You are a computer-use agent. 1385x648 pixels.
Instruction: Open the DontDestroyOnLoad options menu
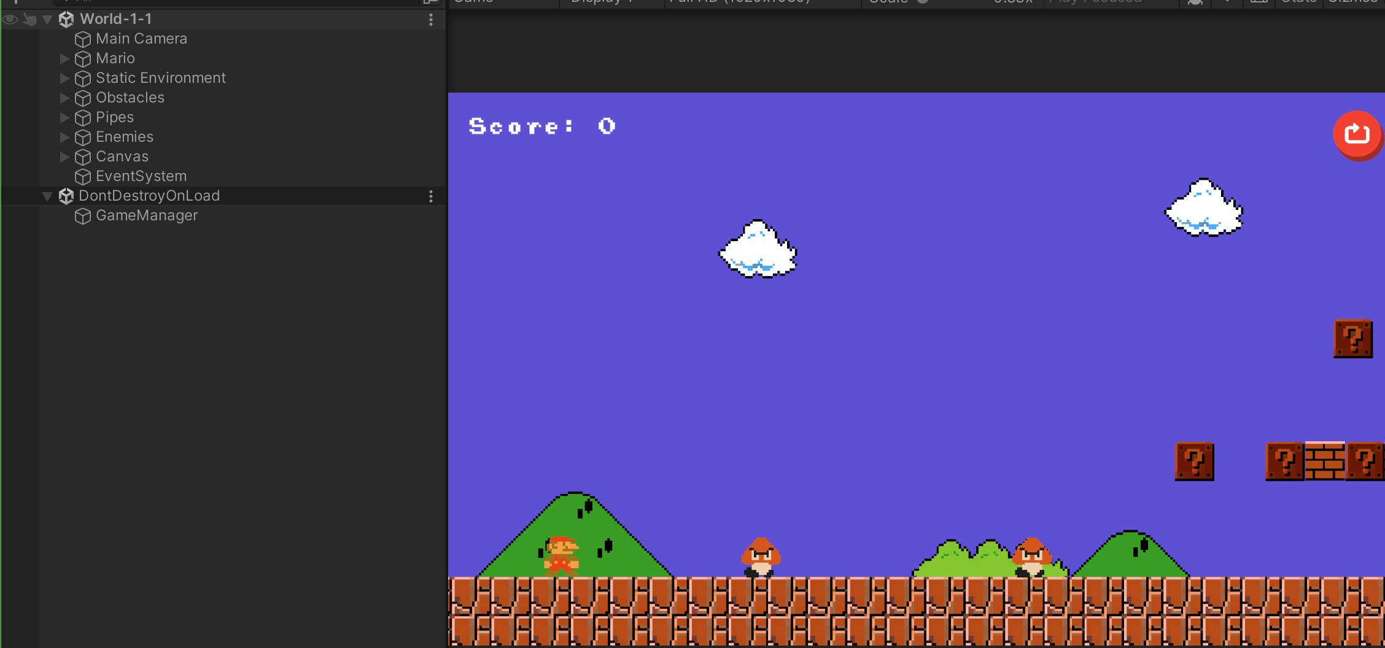pos(431,196)
